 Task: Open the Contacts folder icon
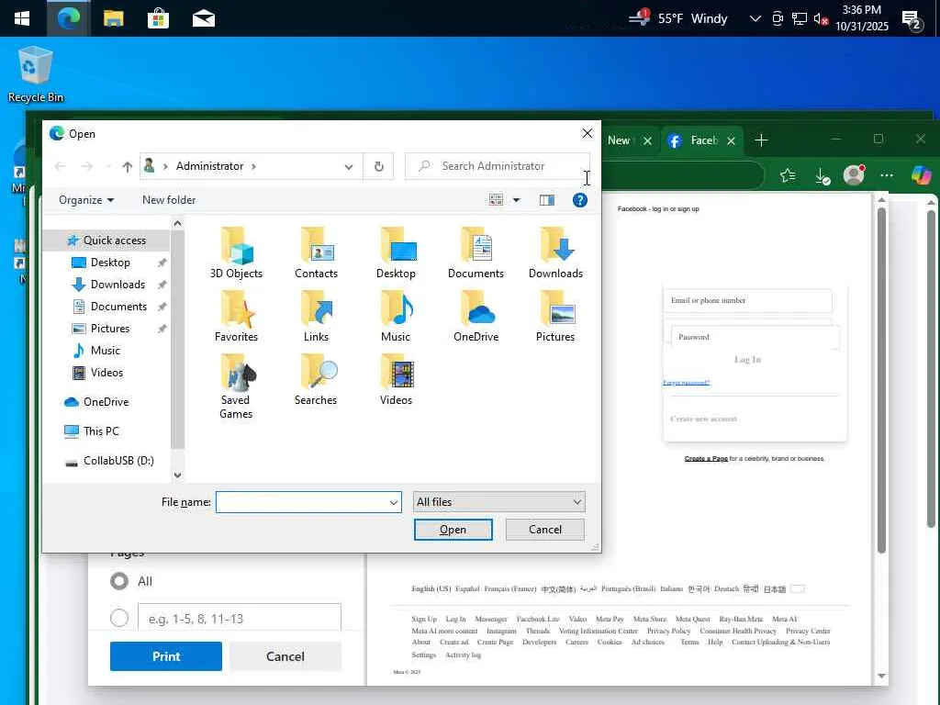(x=316, y=252)
